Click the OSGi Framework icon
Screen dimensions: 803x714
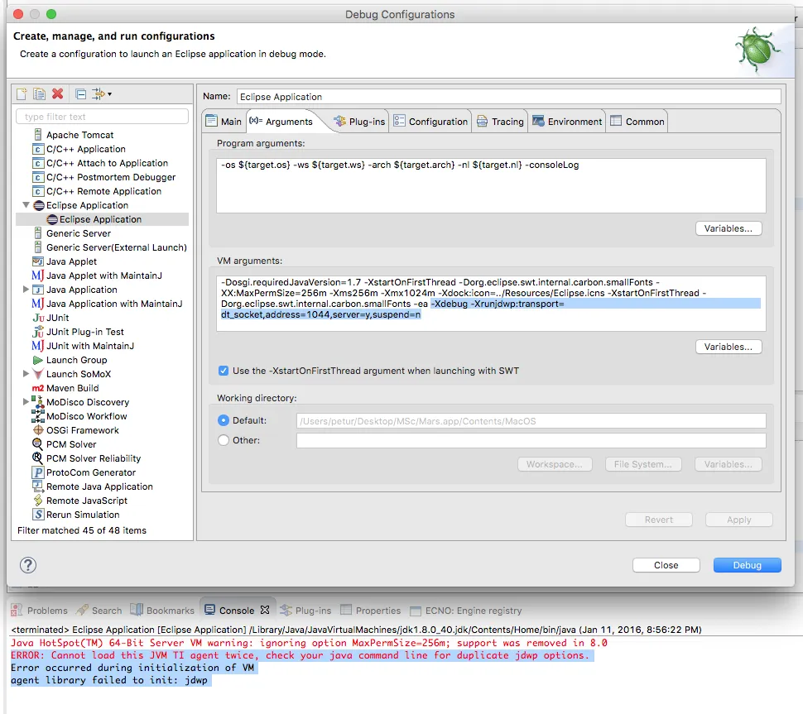(x=38, y=430)
